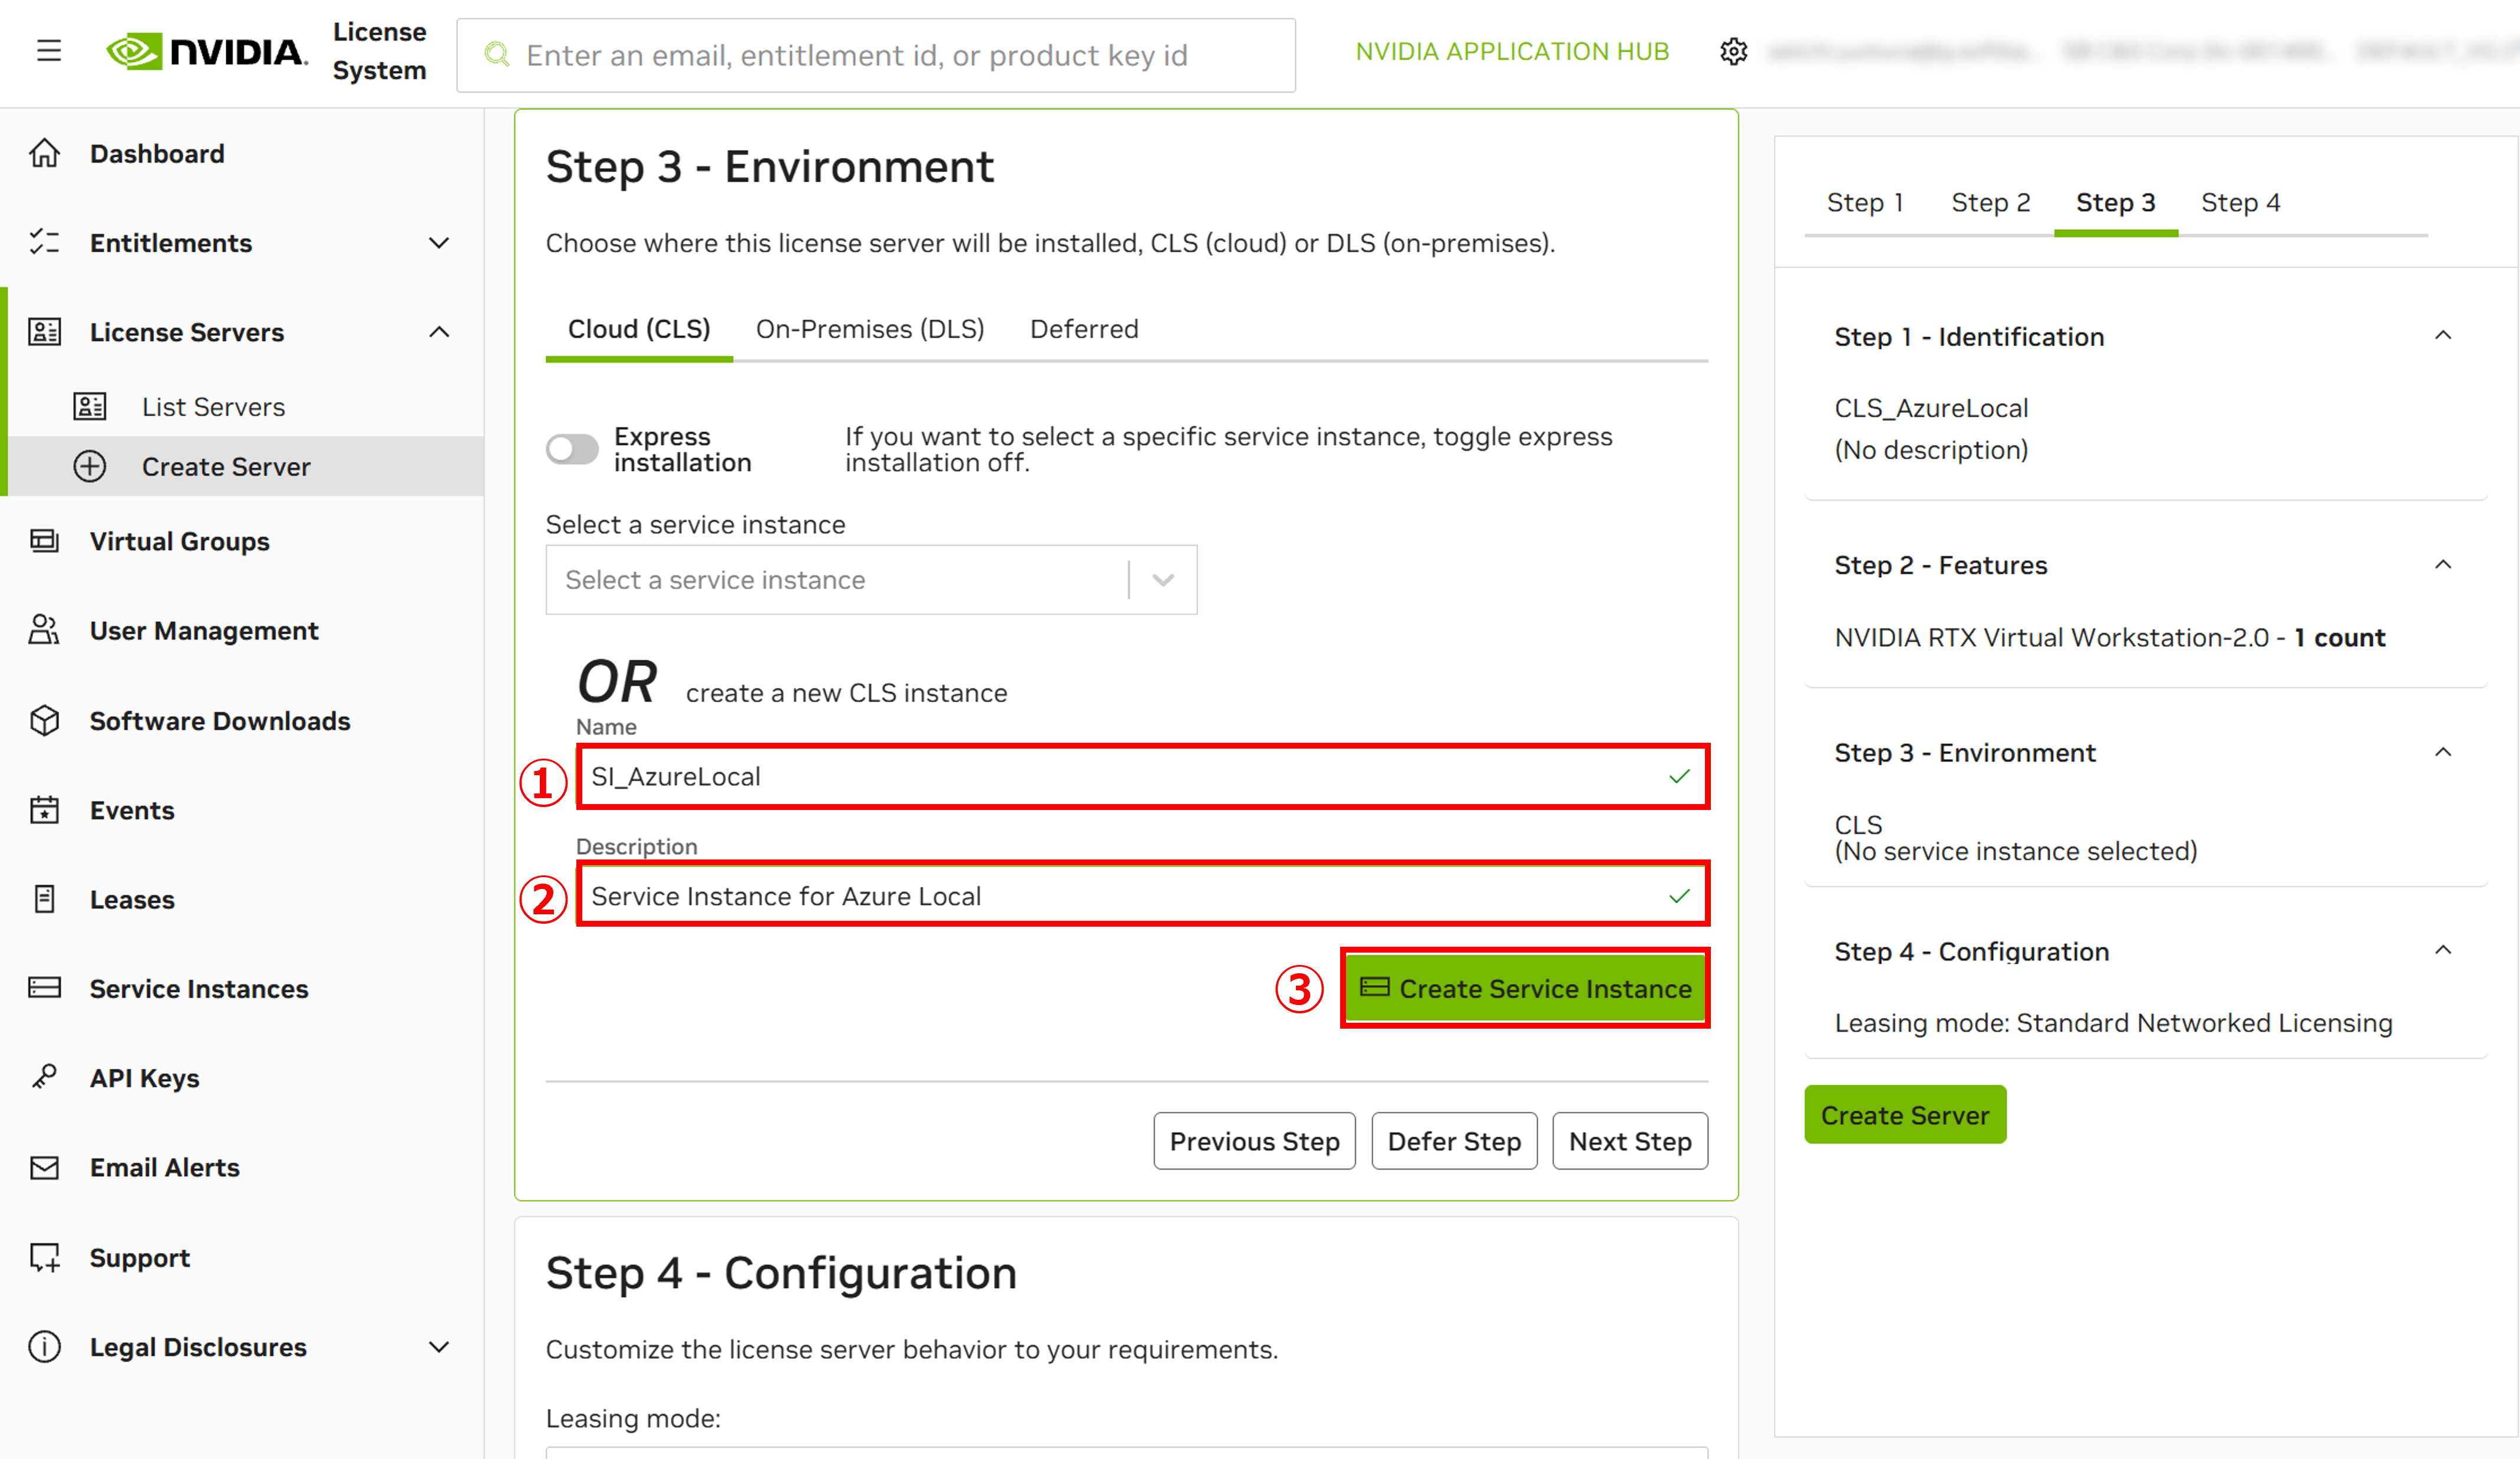
Task: Click the Events calendar icon
Action: pyautogui.click(x=45, y=809)
